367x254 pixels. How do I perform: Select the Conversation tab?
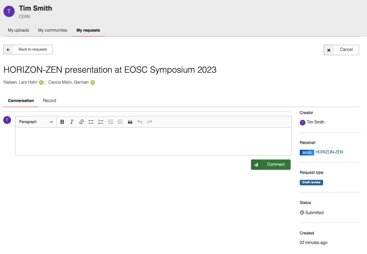pos(21,101)
